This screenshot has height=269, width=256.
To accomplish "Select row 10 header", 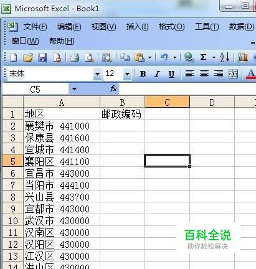I will [x=13, y=220].
